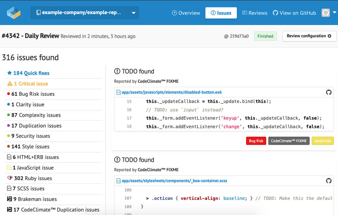
Task: Open GitHub icon for _box-container.scss file
Action: [x=328, y=181]
